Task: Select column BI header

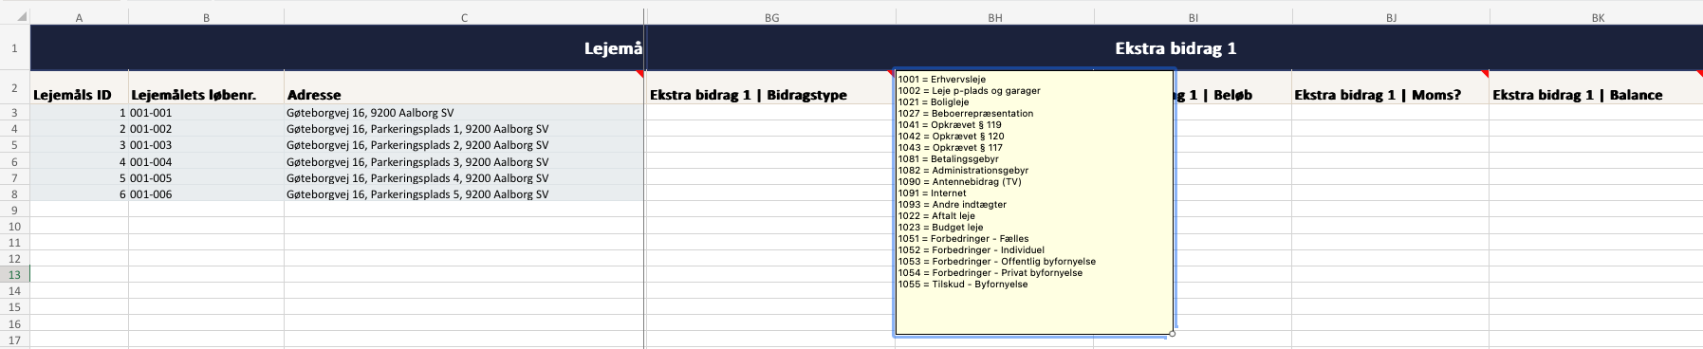Action: (x=1193, y=17)
